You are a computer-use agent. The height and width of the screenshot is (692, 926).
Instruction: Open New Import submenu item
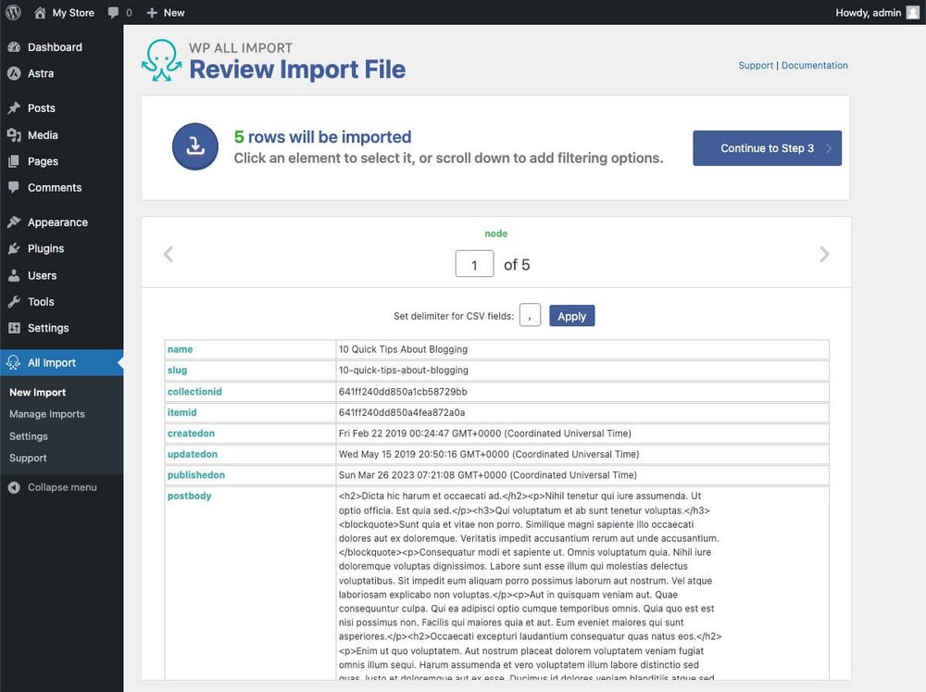pyautogui.click(x=38, y=393)
